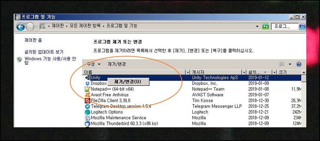Click the window title bar icon
Screen dimensions: 320x141
point(18,17)
